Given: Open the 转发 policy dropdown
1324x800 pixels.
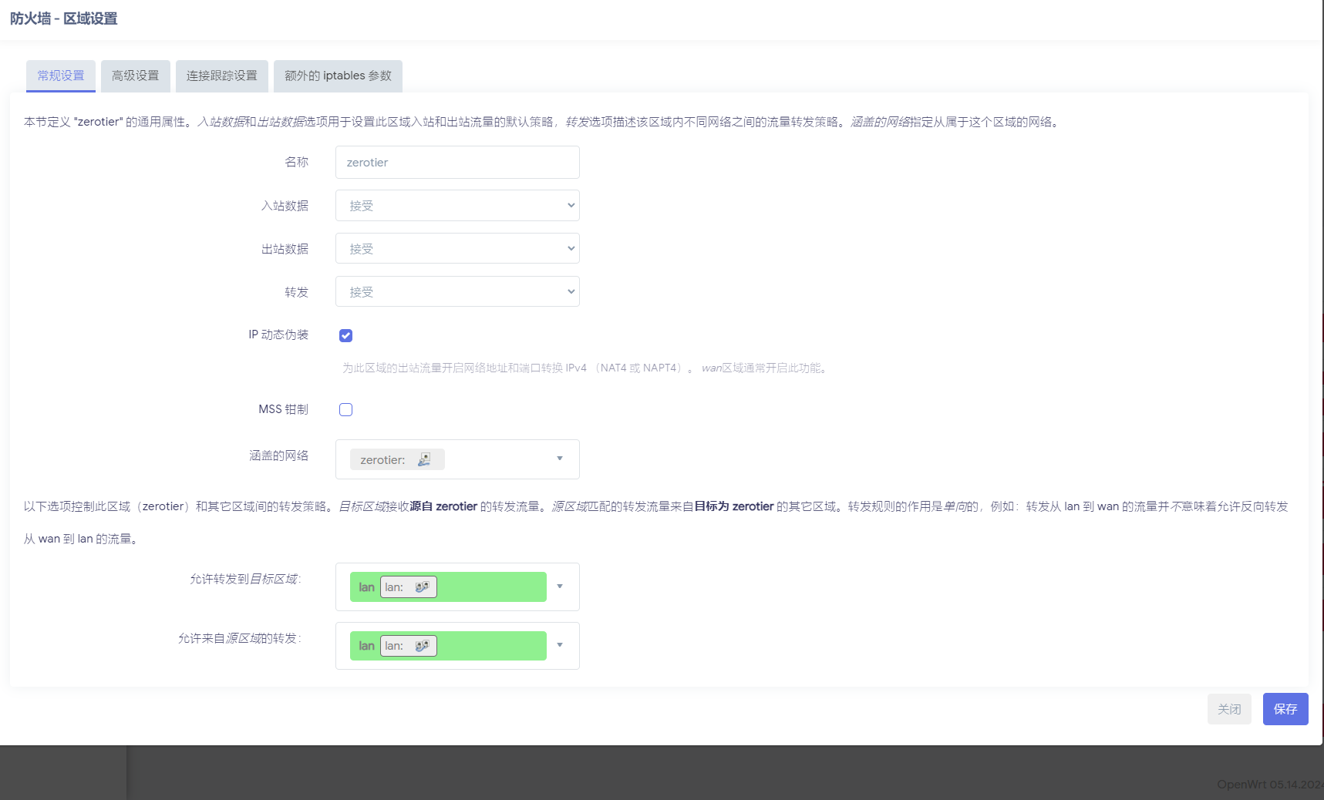Looking at the screenshot, I should click(x=457, y=292).
